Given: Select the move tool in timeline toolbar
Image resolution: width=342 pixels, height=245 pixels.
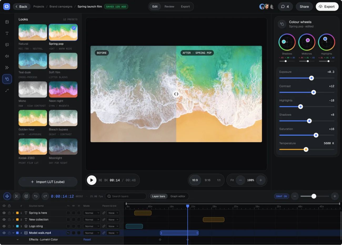Looking at the screenshot, I should click(7, 196).
